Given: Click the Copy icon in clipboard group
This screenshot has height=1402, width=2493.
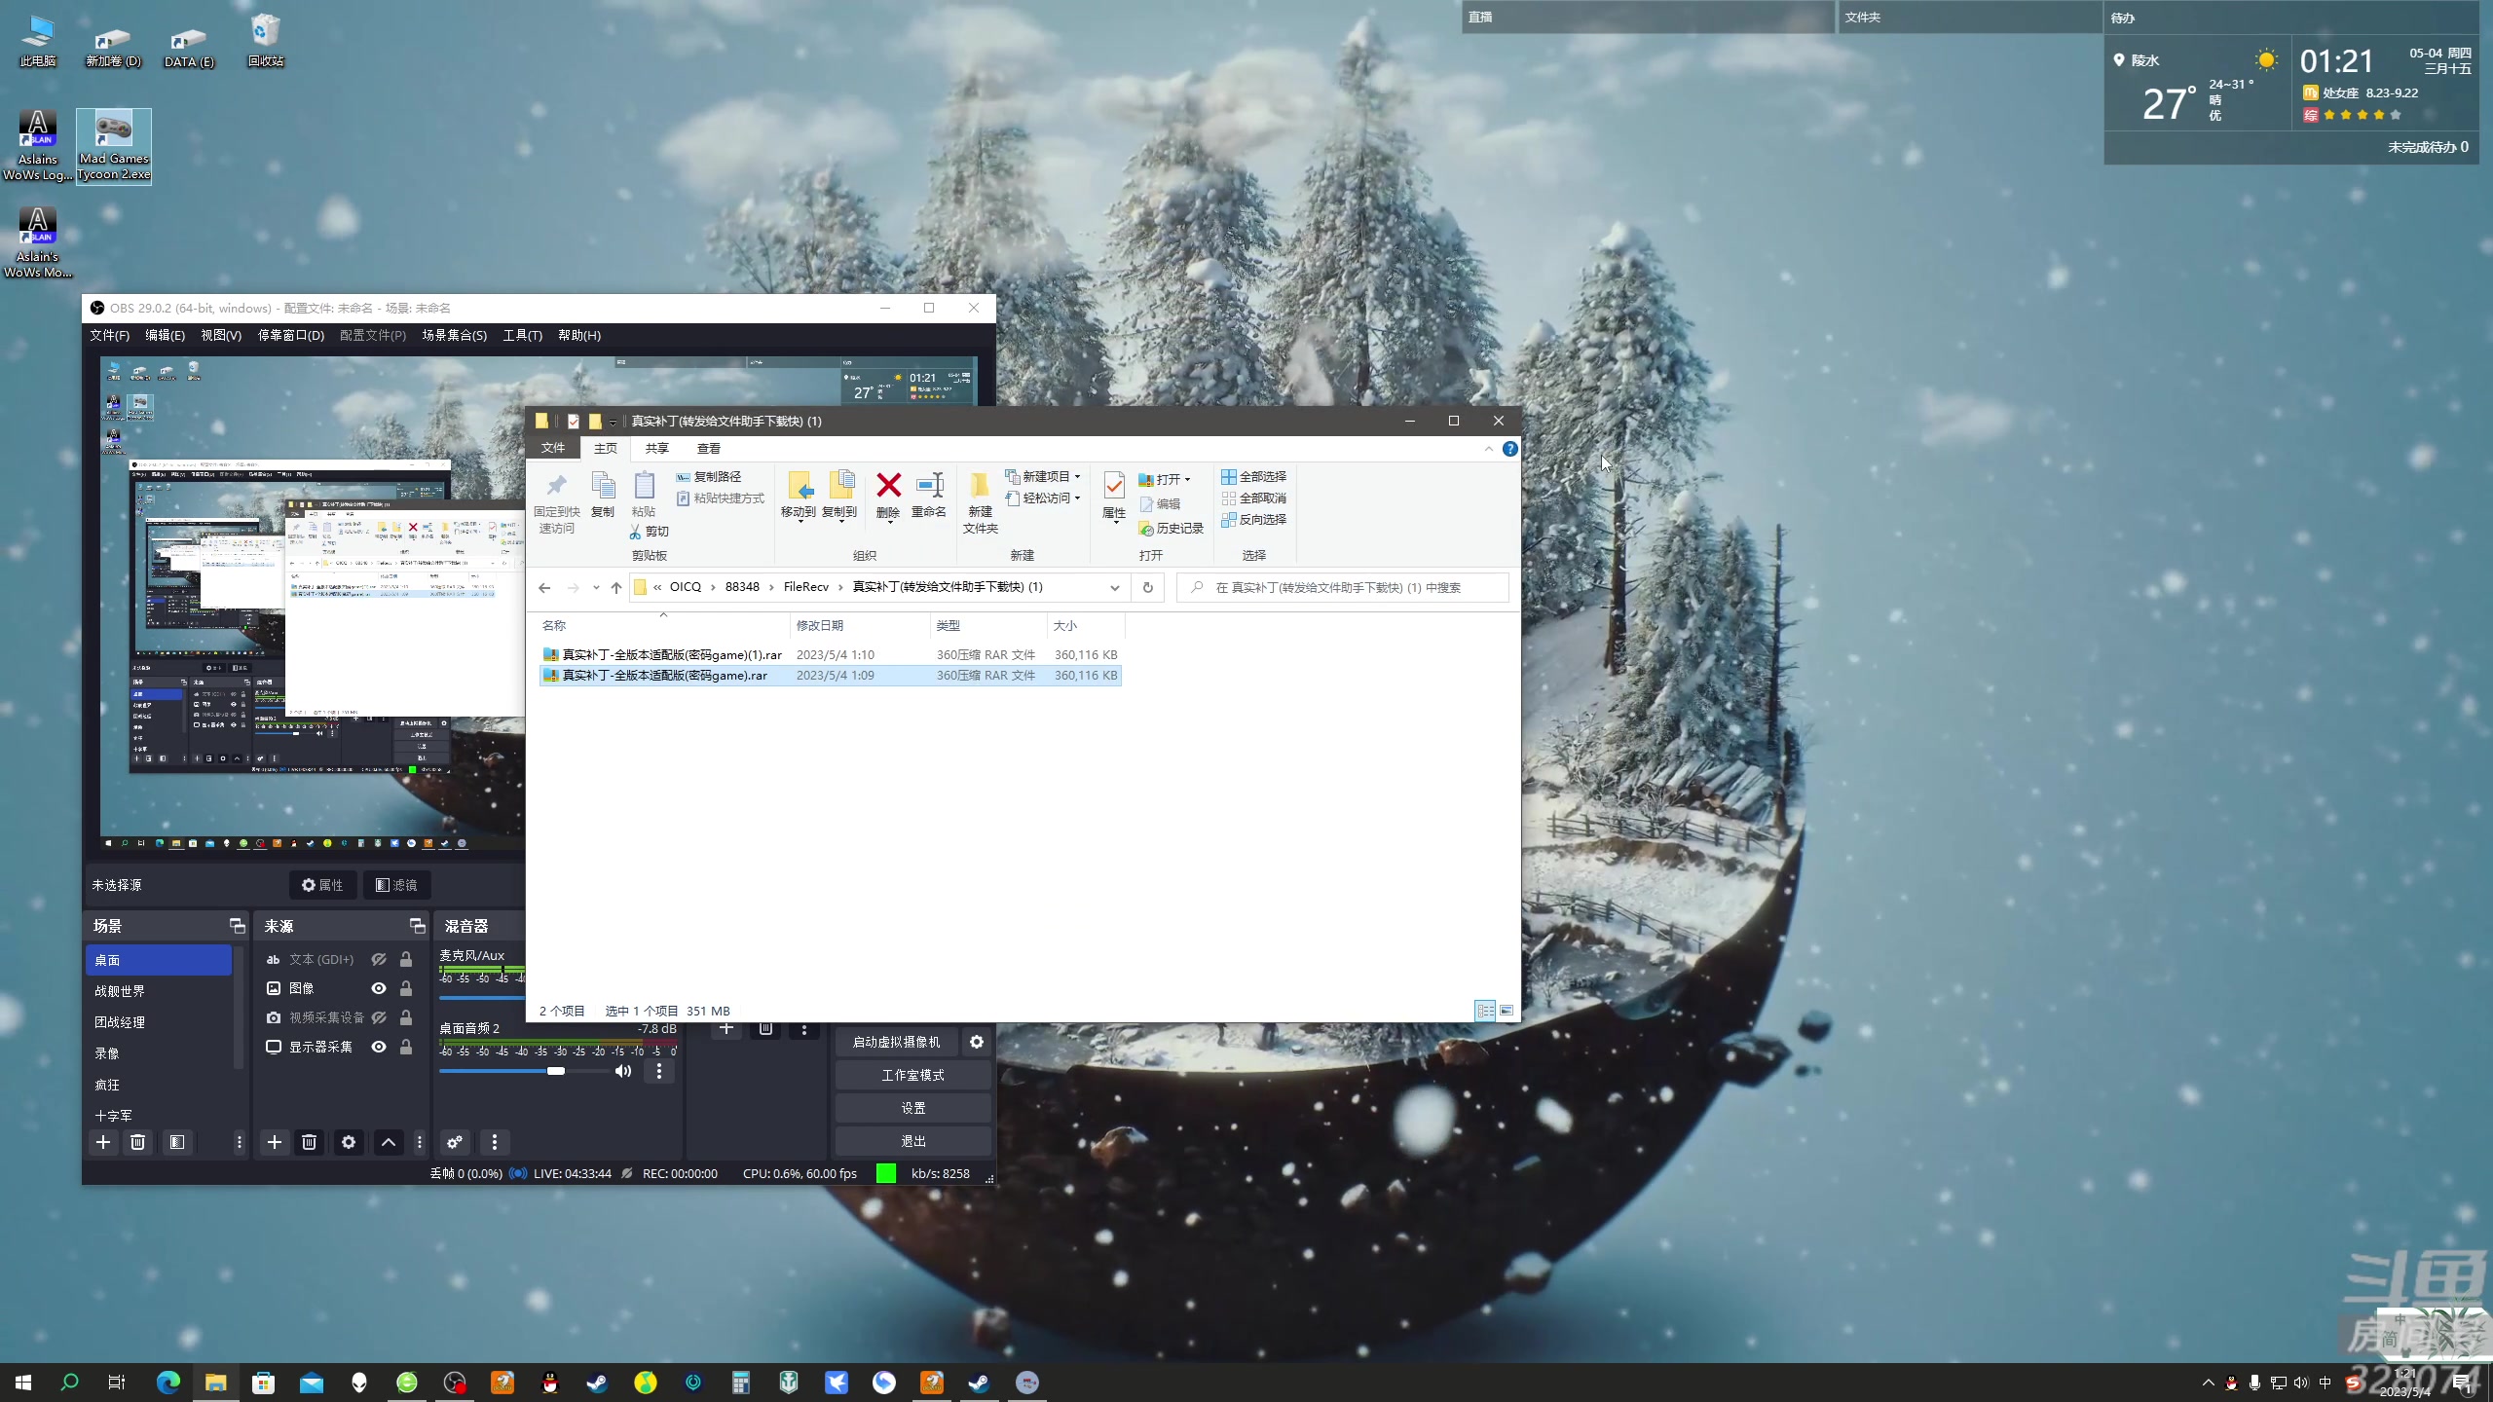Looking at the screenshot, I should [x=603, y=486].
